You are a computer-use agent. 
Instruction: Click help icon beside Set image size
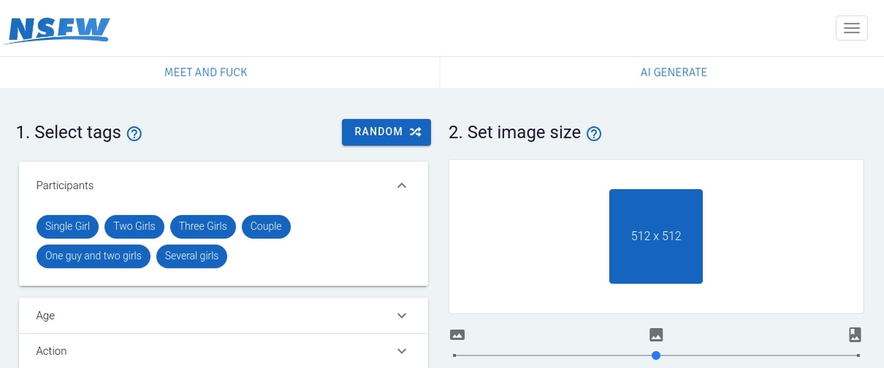594,134
